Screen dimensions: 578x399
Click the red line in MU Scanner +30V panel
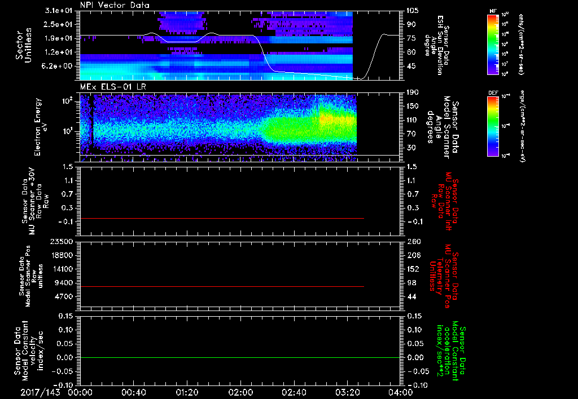pos(222,218)
